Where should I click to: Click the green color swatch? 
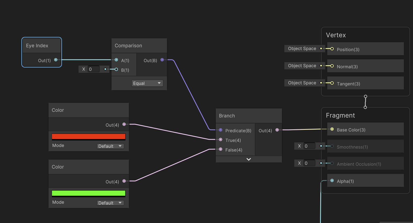tap(88, 193)
